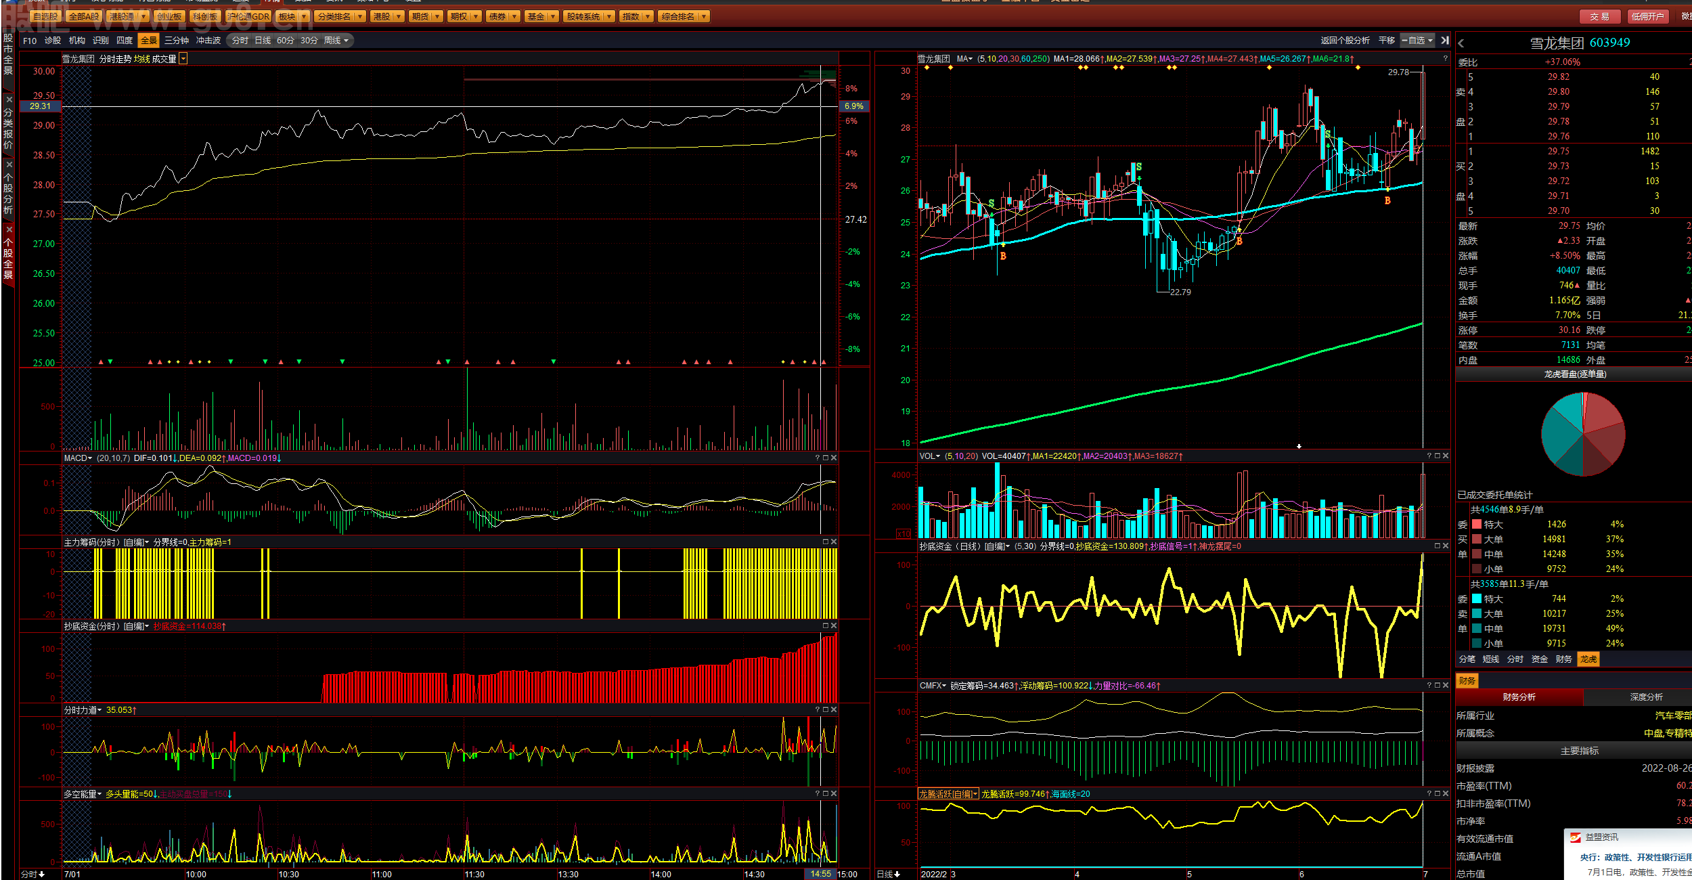1692x880 pixels.
Task: Click the collapse-panel arrow icon beside 自选
Action: point(1445,41)
